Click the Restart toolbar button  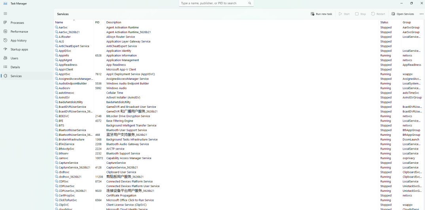coord(378,14)
